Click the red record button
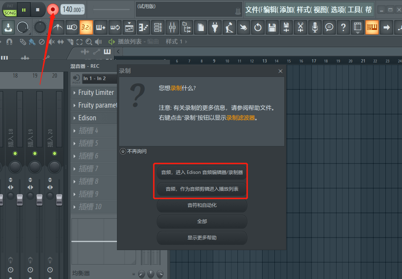The width and height of the screenshot is (402, 279). [53, 10]
